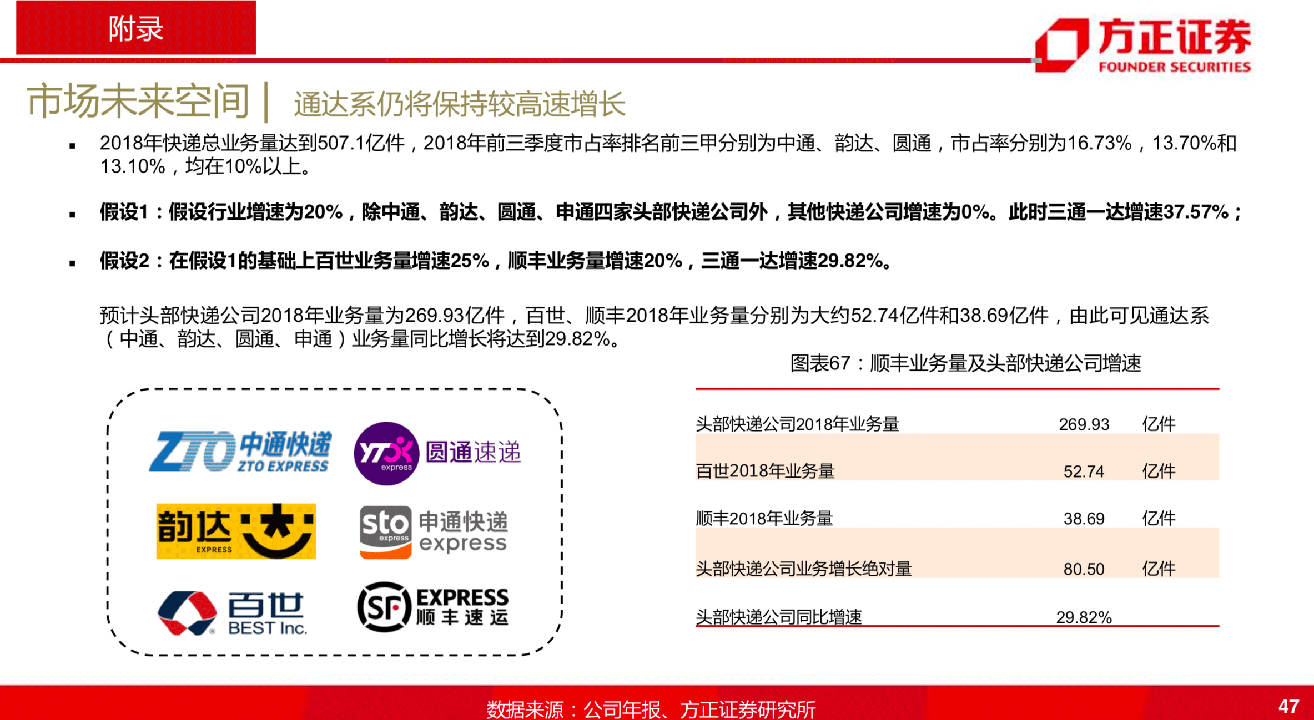
Task: Select subtitle 通达系仍将保持较高速增长
Action: click(x=460, y=104)
